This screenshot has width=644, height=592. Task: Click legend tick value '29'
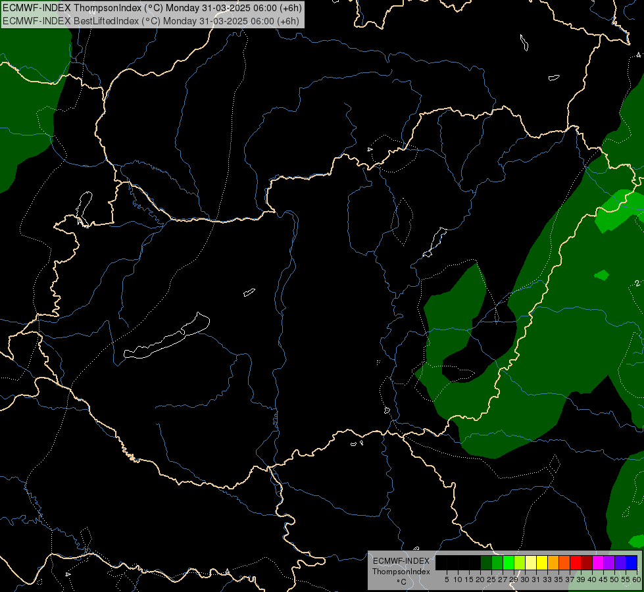pos(514,580)
